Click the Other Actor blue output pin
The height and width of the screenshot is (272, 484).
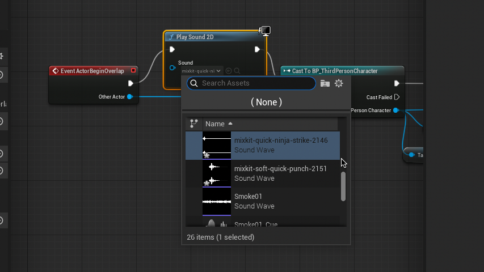pyautogui.click(x=130, y=97)
